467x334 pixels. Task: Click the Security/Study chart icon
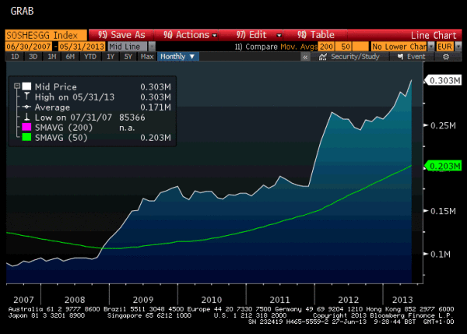coord(323,57)
